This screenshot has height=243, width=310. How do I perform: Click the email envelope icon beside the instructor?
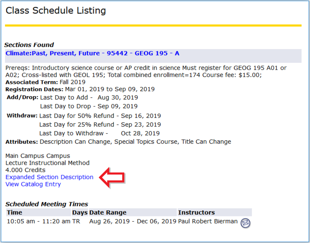coord(246,223)
